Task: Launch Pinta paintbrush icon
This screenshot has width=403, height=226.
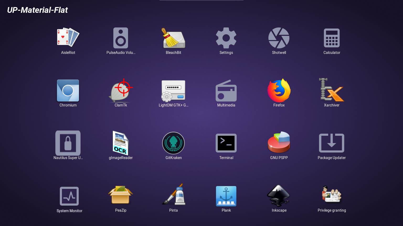Action: click(x=173, y=194)
